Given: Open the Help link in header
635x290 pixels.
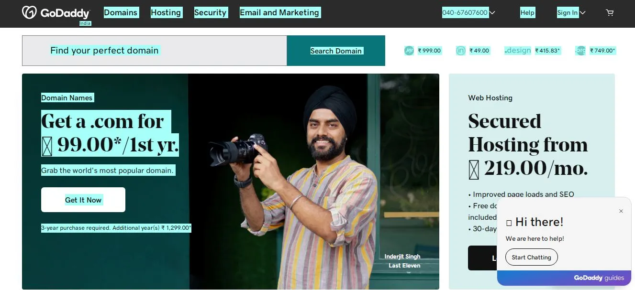Looking at the screenshot, I should pyautogui.click(x=527, y=13).
